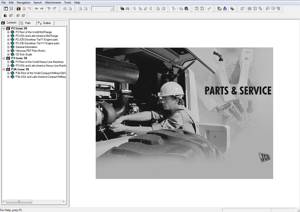300x212 pixels.
Task: Open the Tools menu
Action: coord(68,2)
